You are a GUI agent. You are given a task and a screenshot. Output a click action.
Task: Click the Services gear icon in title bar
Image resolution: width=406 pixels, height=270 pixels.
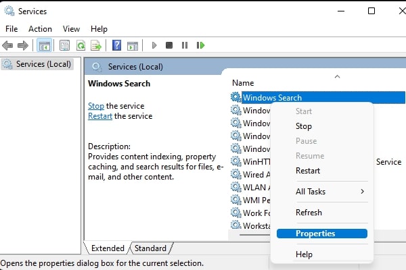point(9,11)
